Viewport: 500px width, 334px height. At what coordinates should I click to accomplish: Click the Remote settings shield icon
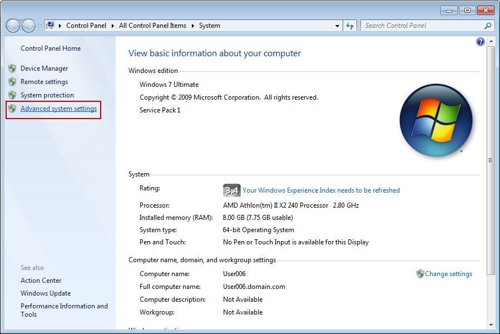click(x=12, y=82)
